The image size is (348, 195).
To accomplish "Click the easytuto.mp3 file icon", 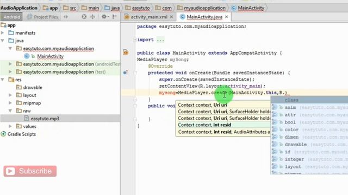I will [27, 119].
